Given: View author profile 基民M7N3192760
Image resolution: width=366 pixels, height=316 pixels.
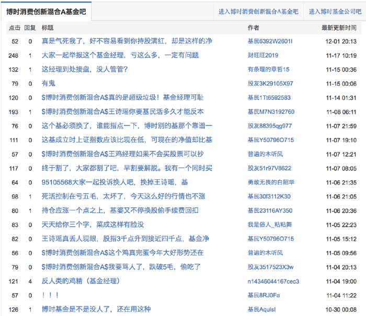Looking at the screenshot, I should pos(271,112).
